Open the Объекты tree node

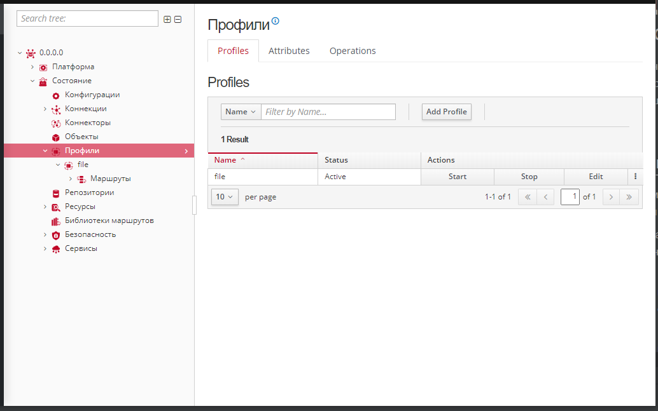pyautogui.click(x=81, y=137)
